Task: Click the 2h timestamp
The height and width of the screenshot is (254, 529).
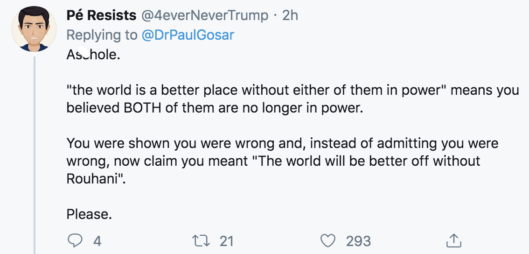Action: (x=290, y=15)
